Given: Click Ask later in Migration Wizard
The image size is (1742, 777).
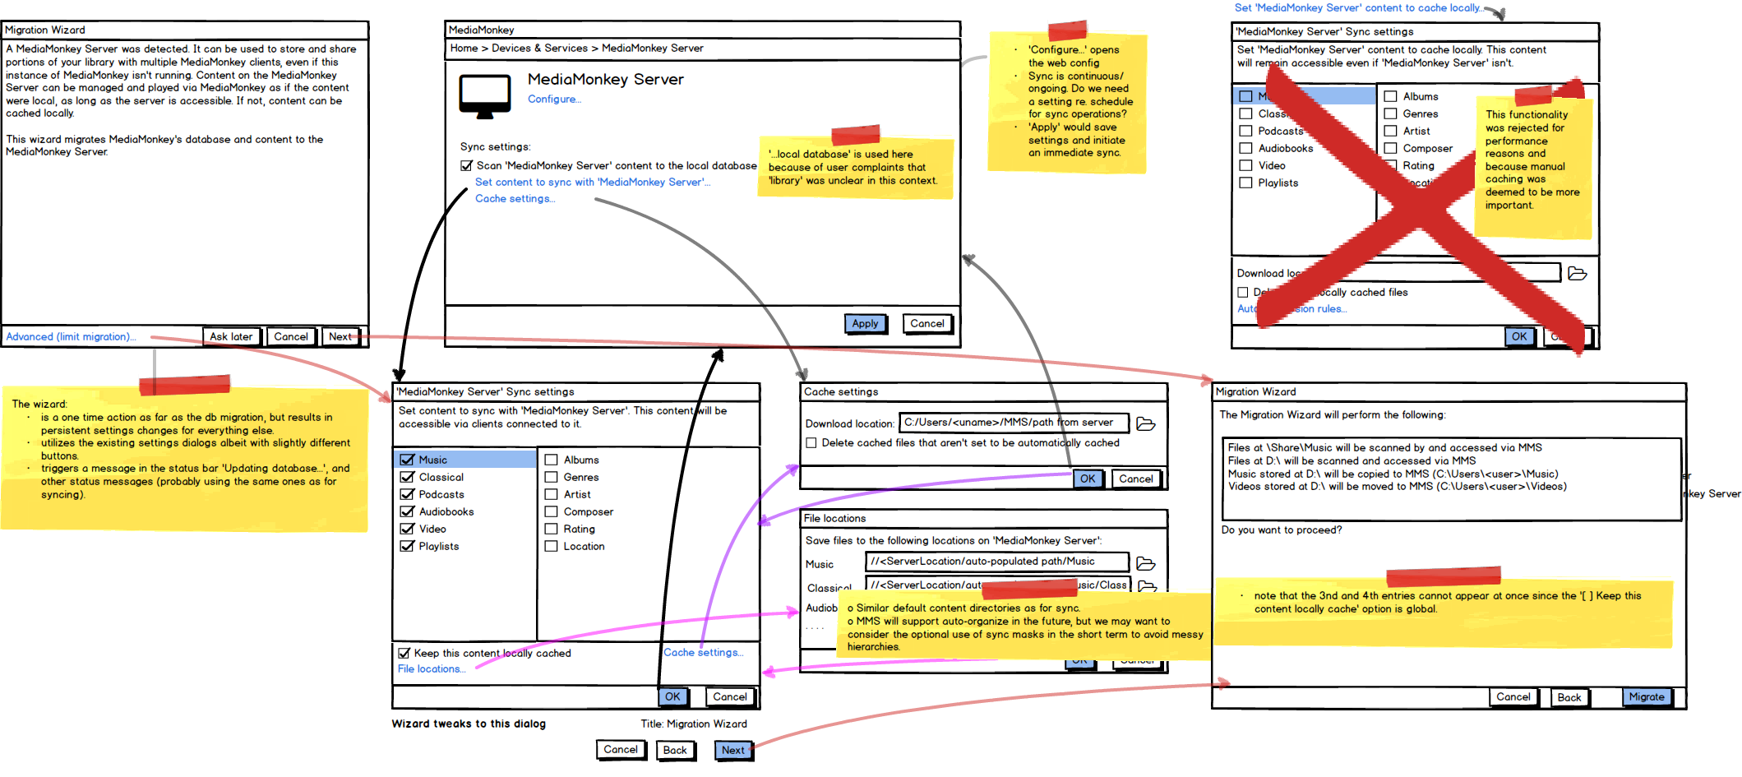Looking at the screenshot, I should click(x=231, y=337).
